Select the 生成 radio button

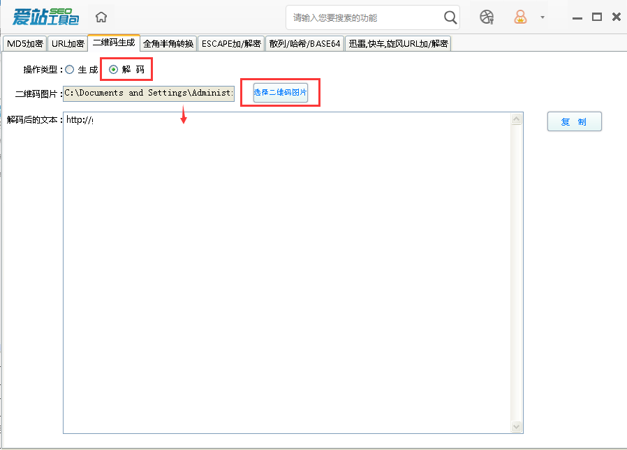click(x=69, y=69)
